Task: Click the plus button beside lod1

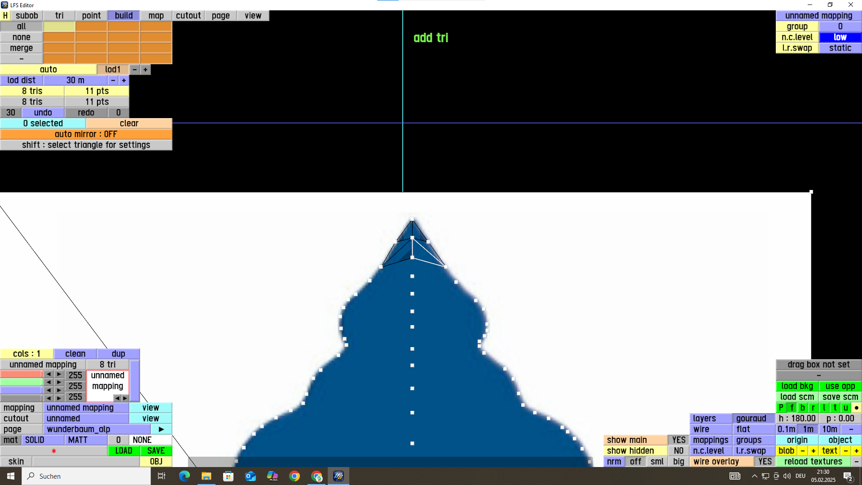Action: pos(145,70)
